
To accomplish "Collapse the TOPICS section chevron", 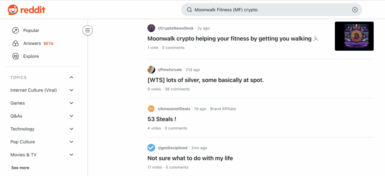I will pos(71,77).
